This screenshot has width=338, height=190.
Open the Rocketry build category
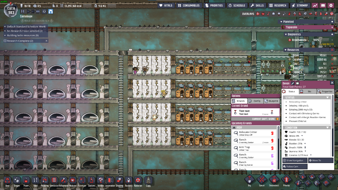tap(129, 180)
